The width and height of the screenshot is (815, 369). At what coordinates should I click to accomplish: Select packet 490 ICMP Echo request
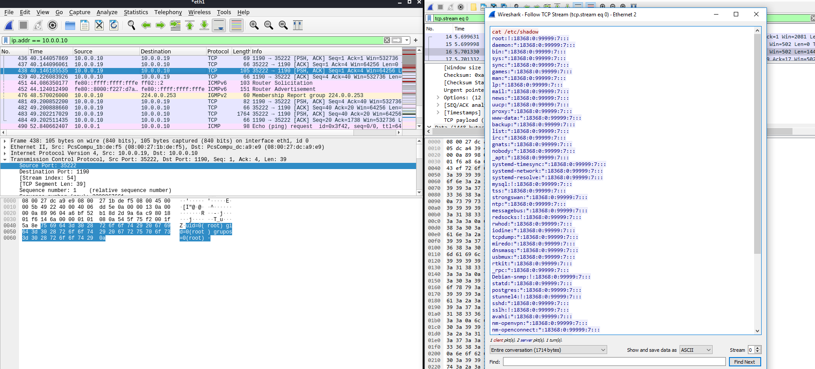click(x=201, y=126)
